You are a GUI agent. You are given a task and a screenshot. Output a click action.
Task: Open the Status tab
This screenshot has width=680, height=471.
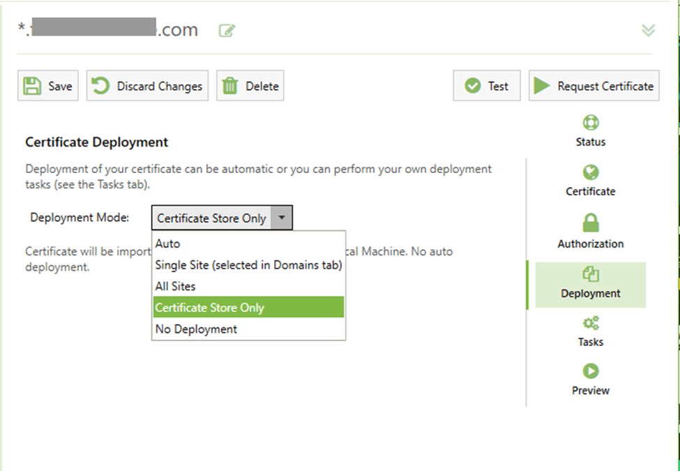590,131
